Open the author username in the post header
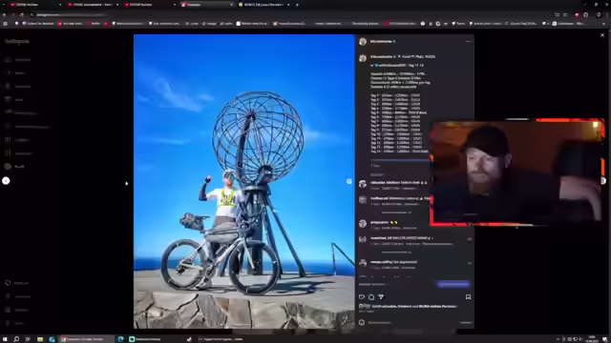Image resolution: width=611 pixels, height=343 pixels. (x=381, y=41)
